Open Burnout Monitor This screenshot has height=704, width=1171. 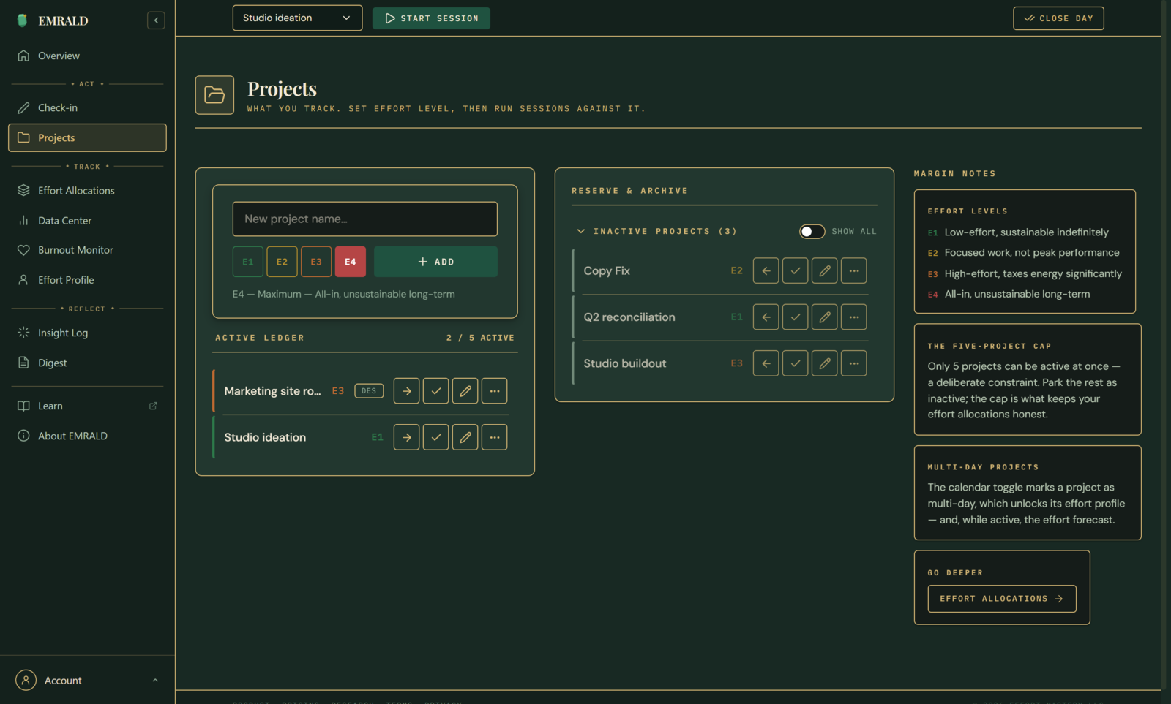coord(87,250)
